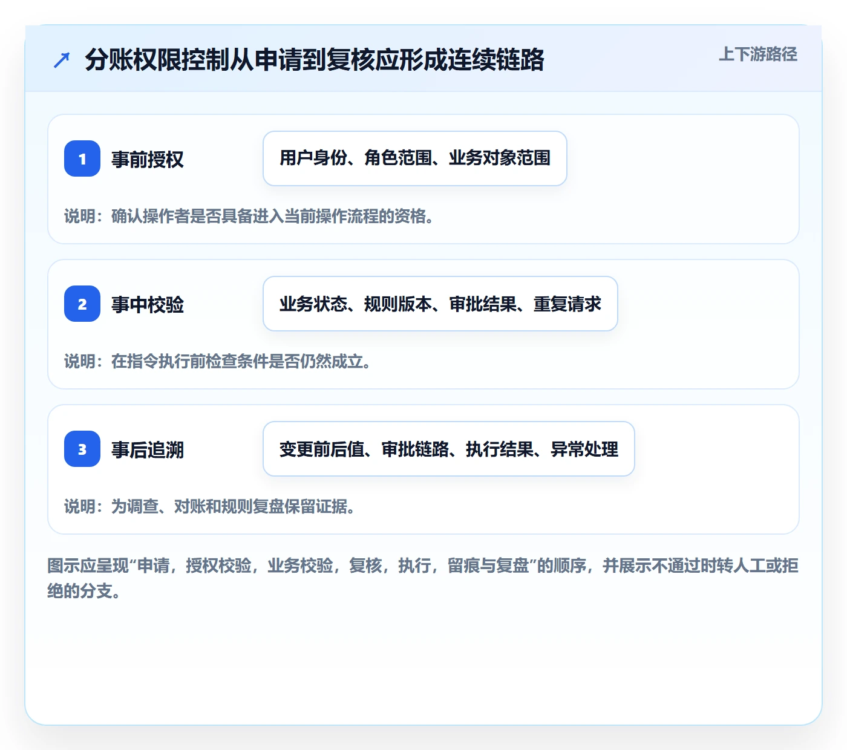Select the 事前授权 step heading
The image size is (847, 750).
pyautogui.click(x=148, y=159)
